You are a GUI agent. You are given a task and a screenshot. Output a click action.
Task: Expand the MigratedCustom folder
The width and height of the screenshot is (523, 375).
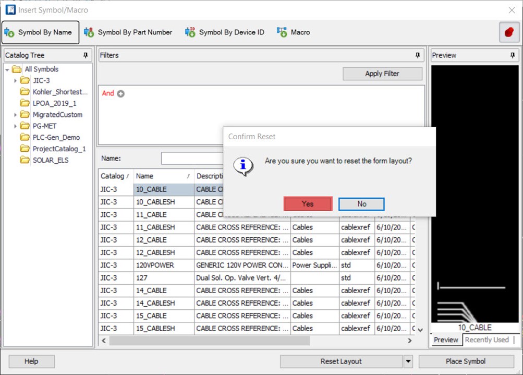(16, 114)
